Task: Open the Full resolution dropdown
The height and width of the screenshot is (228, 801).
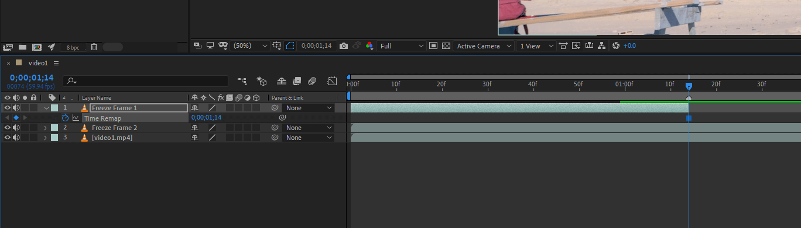Action: (x=402, y=45)
